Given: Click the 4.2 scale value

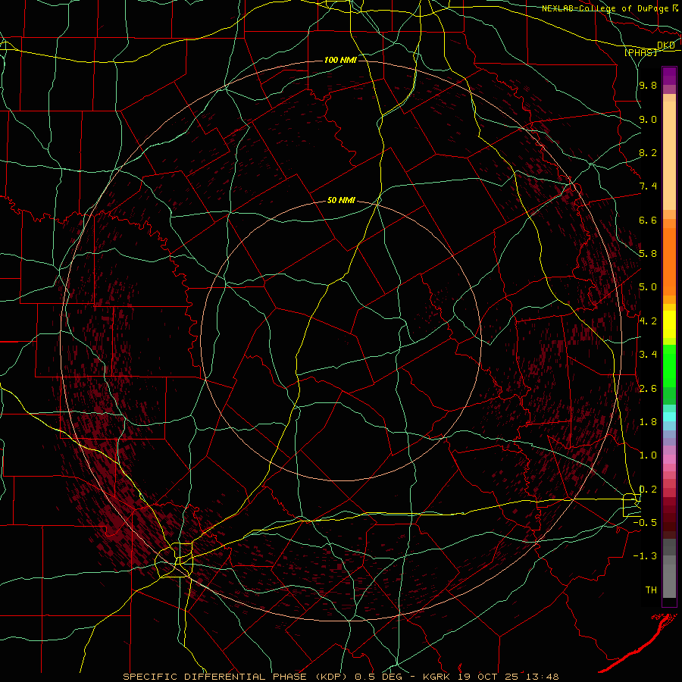Looking at the screenshot, I should click(x=648, y=321).
